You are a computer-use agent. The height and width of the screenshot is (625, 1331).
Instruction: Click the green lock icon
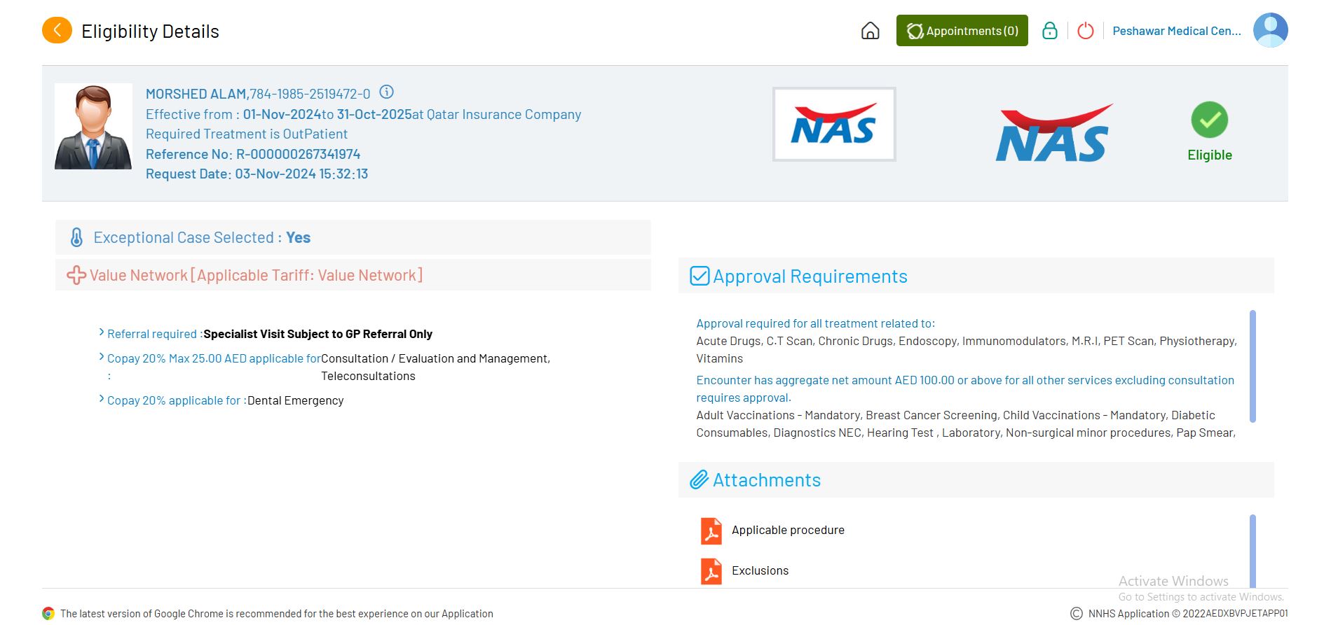[1049, 31]
